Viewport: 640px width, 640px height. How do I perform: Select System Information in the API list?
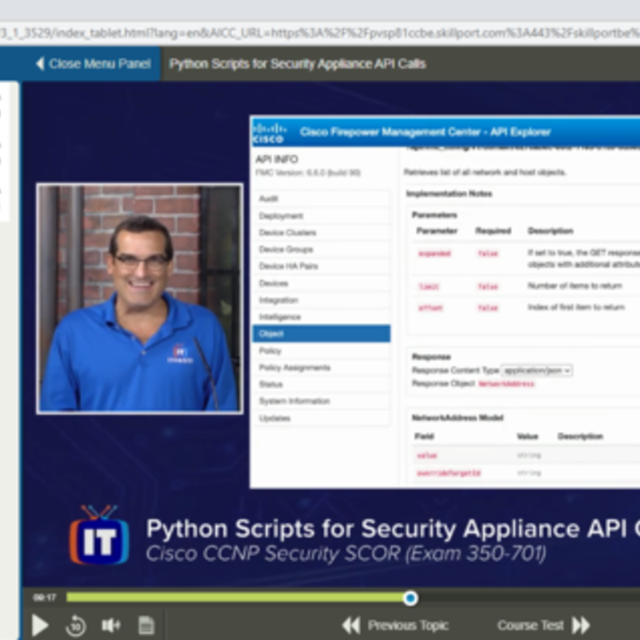pos(322,401)
